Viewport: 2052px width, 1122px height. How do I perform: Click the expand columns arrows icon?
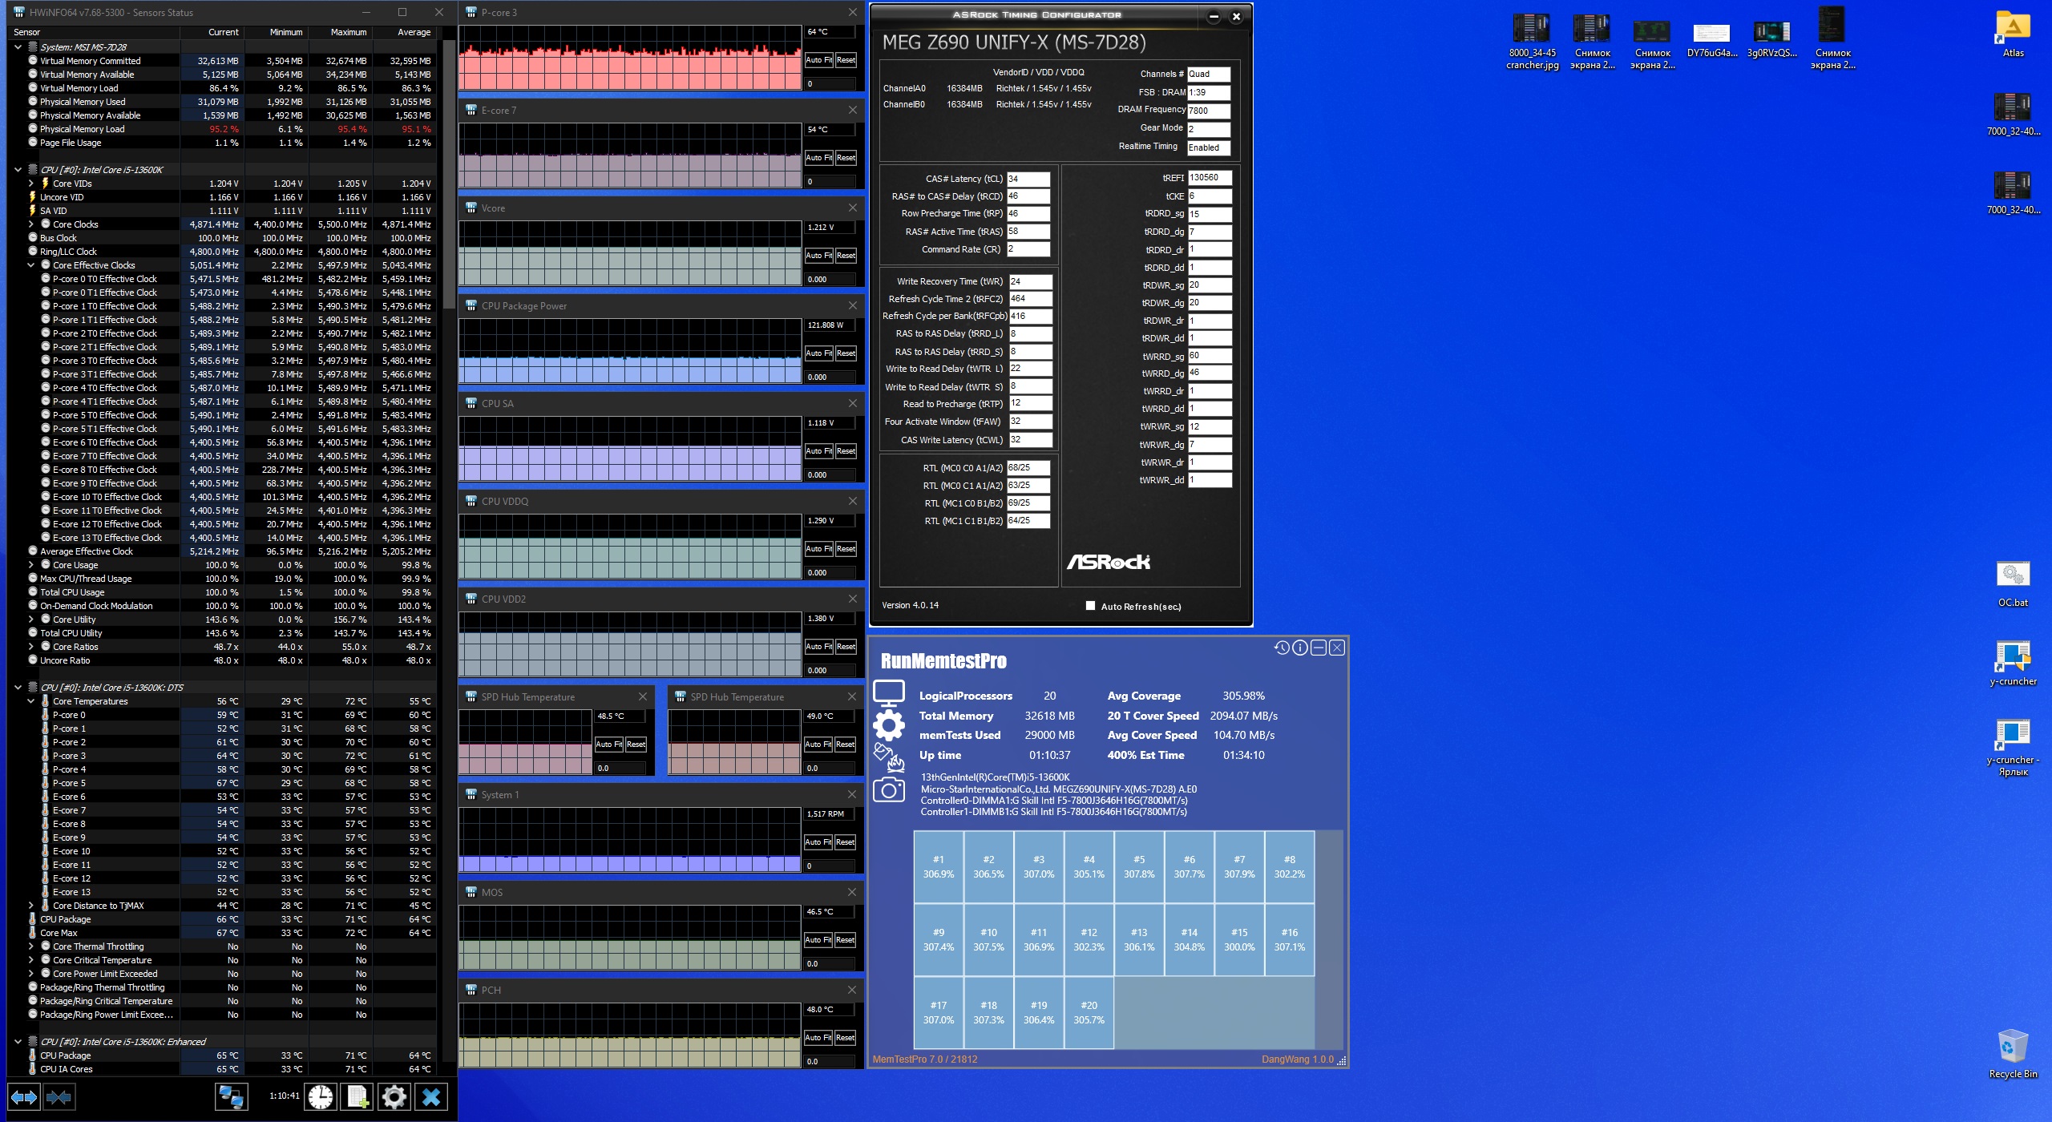click(23, 1096)
